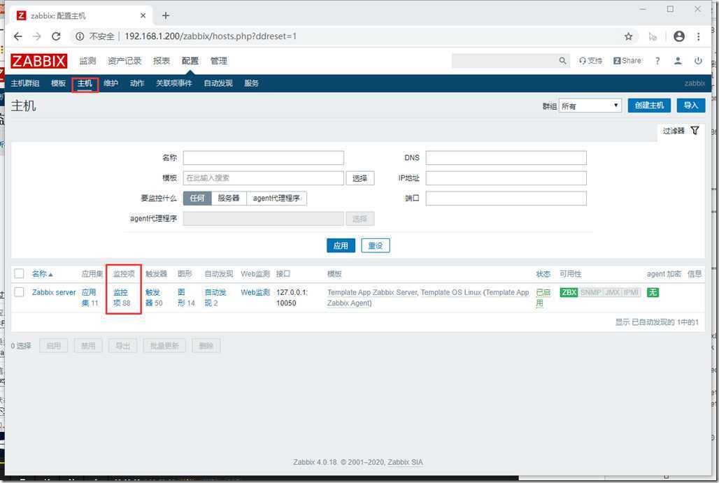Click the site info 不安全 icon

tap(80, 36)
